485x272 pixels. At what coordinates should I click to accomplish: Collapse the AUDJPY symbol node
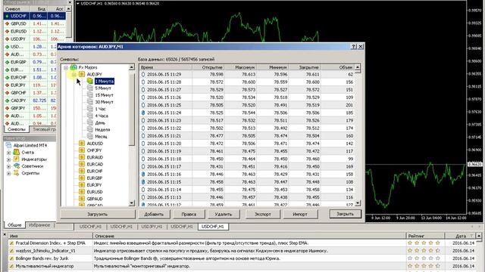74,74
